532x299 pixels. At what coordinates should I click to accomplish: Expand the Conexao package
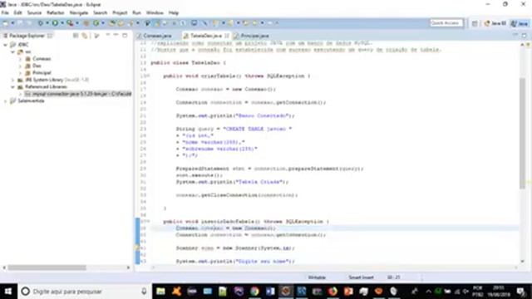coord(20,59)
